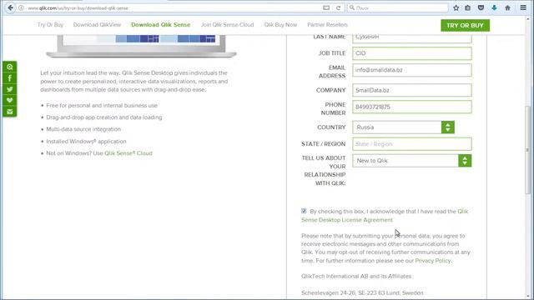
Task: Open the bookmarks list clipboard icon
Action: (468, 7)
